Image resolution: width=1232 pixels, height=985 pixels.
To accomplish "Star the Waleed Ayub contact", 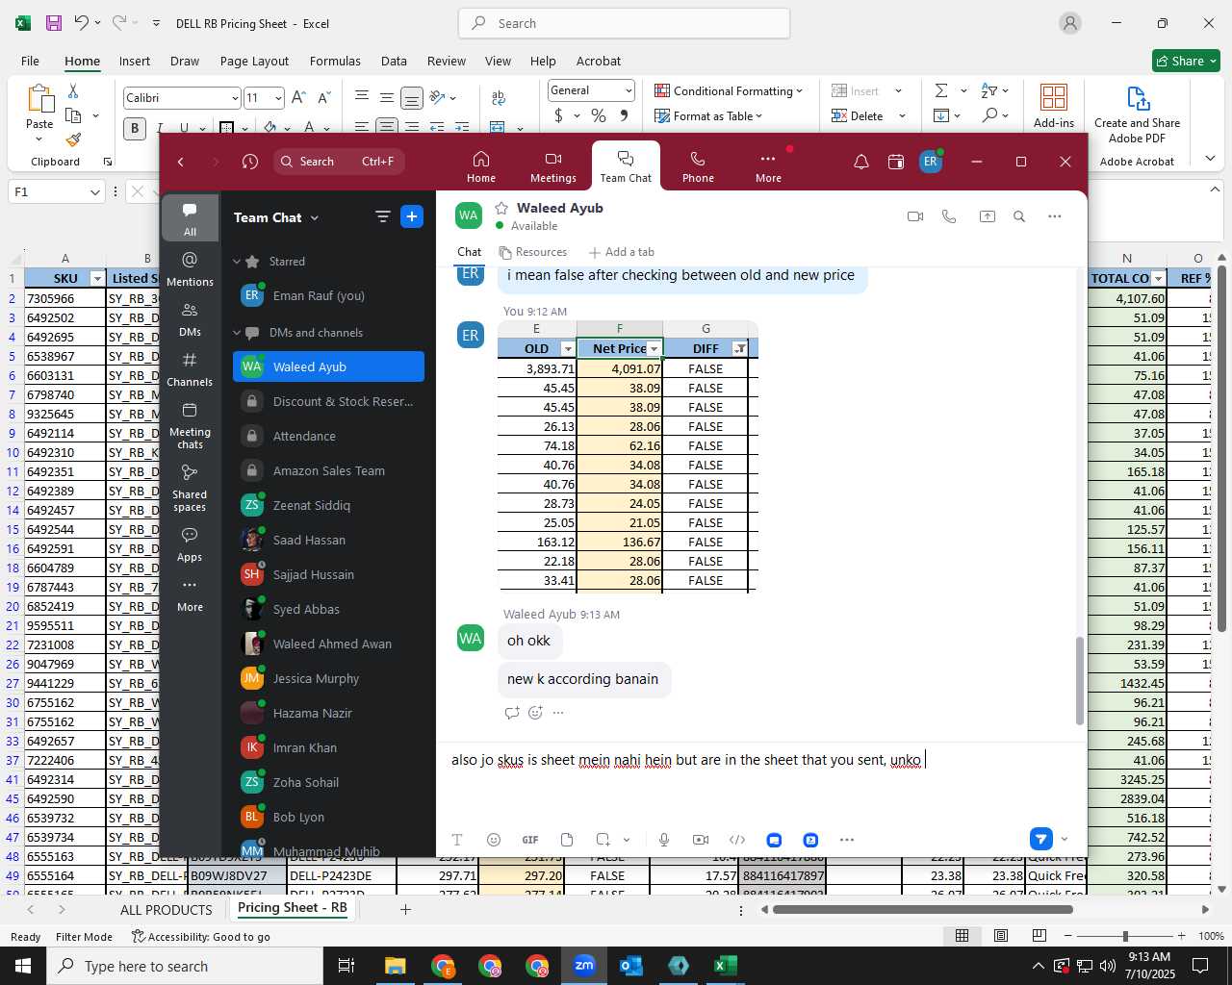I will coord(501,208).
